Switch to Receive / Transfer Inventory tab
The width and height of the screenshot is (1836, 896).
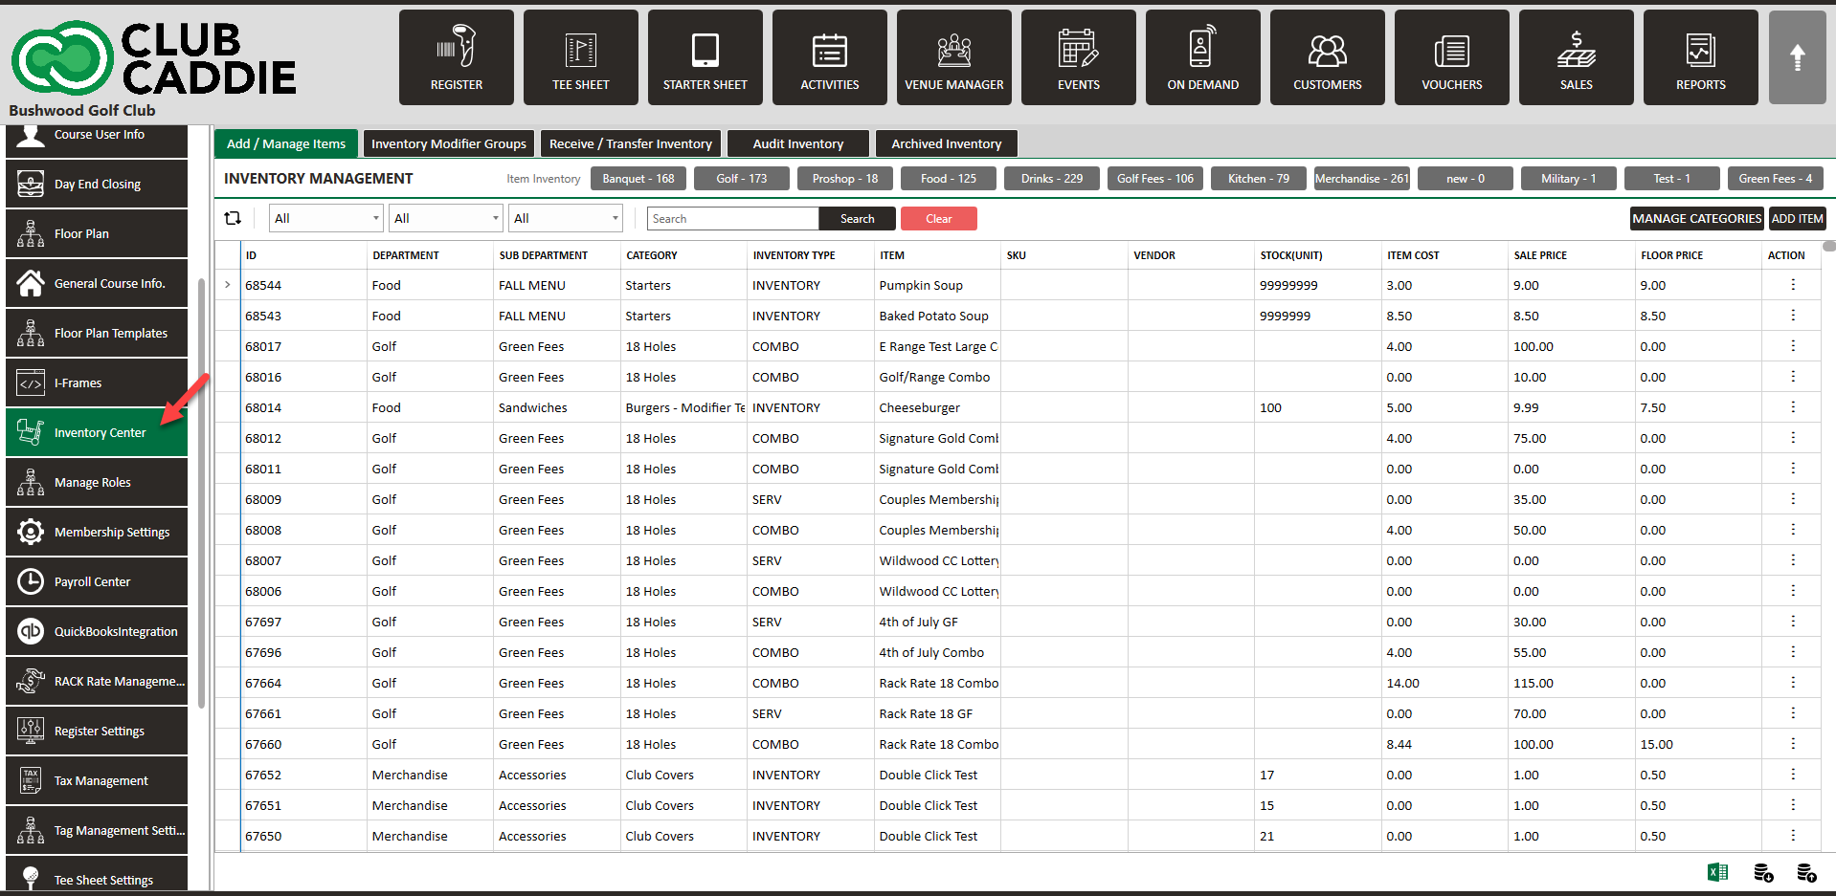coord(630,143)
